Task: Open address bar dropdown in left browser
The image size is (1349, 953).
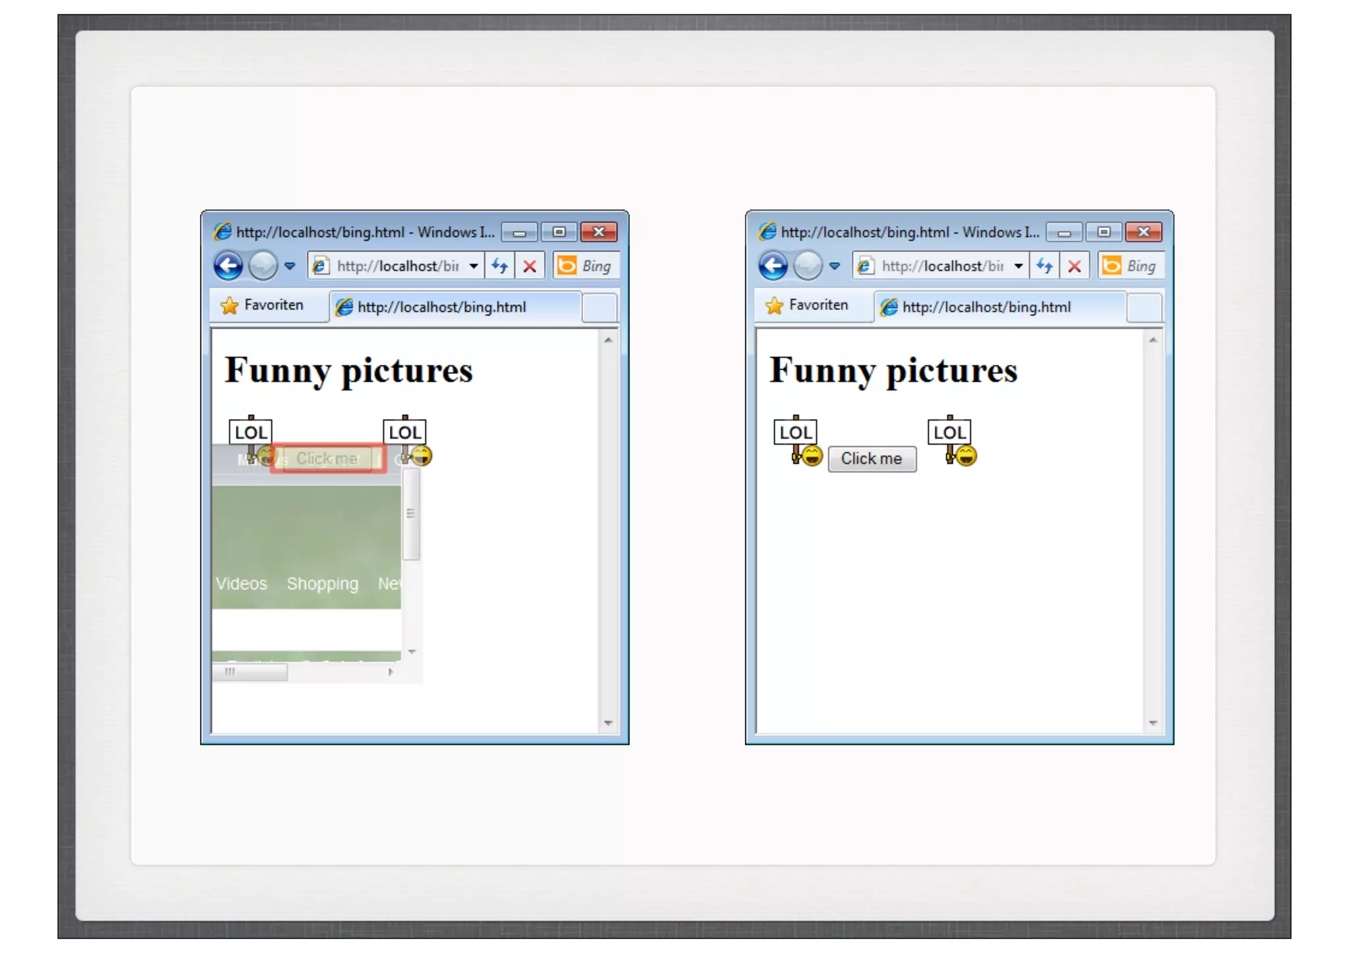Action: coord(474,266)
